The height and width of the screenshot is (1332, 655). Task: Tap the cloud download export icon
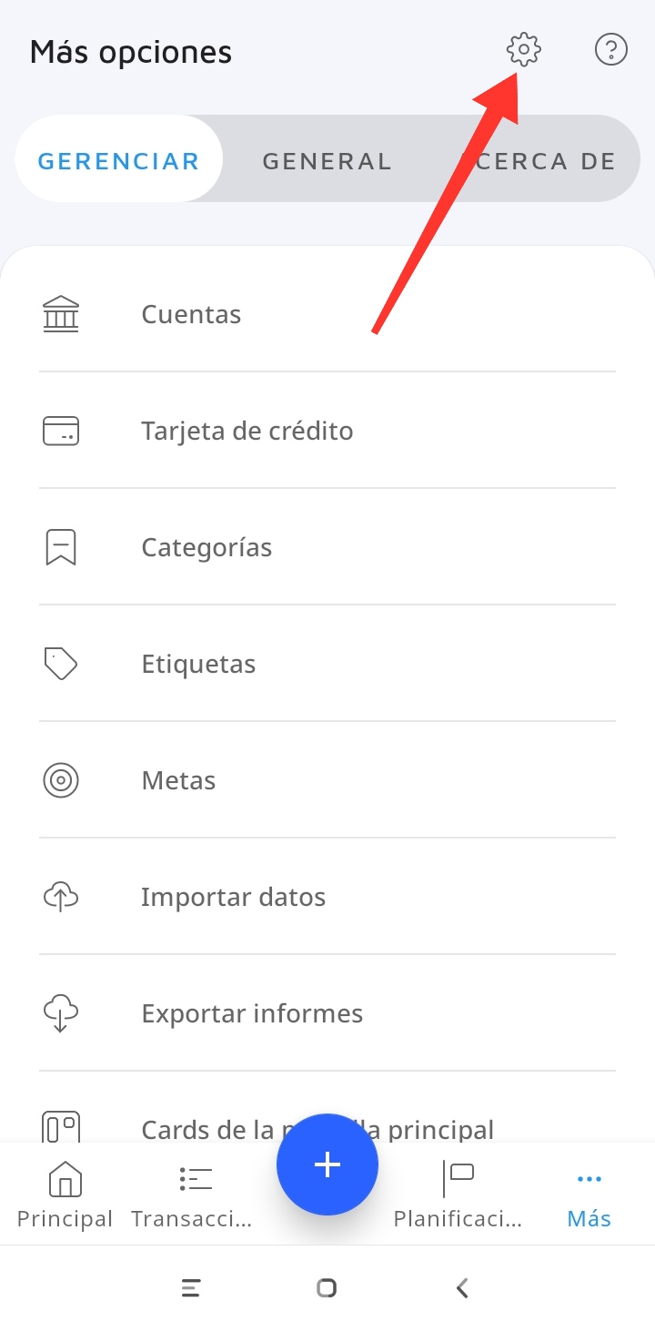(x=61, y=1013)
